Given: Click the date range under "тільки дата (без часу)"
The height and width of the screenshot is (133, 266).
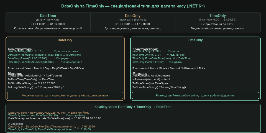Looking at the screenshot, I should [x=133, y=24].
